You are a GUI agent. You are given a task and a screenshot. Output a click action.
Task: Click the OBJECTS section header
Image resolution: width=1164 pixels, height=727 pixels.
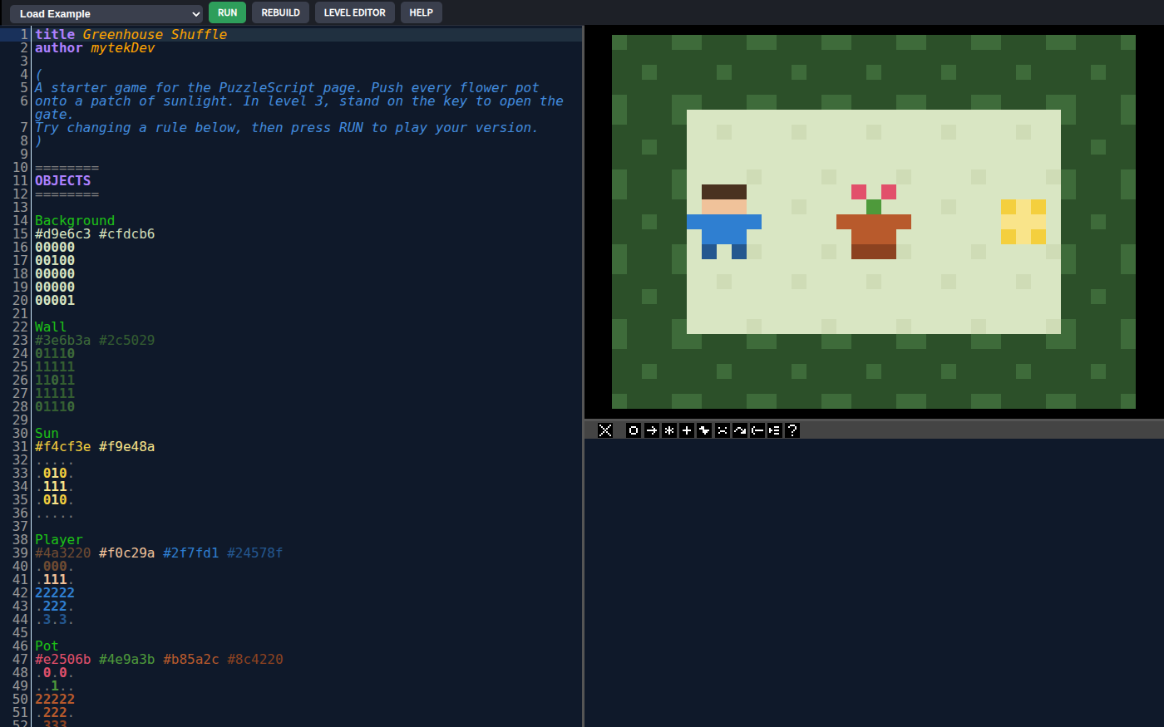[63, 180]
